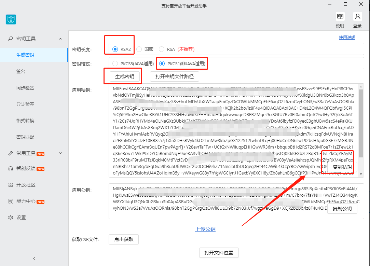Click the NEW badge beside 能力中心
This screenshot has width=370, height=266.
click(41, 202)
